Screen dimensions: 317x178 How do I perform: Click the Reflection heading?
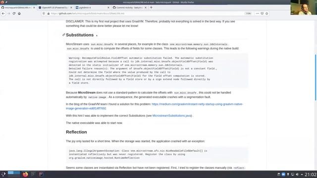pyautogui.click(x=76, y=132)
